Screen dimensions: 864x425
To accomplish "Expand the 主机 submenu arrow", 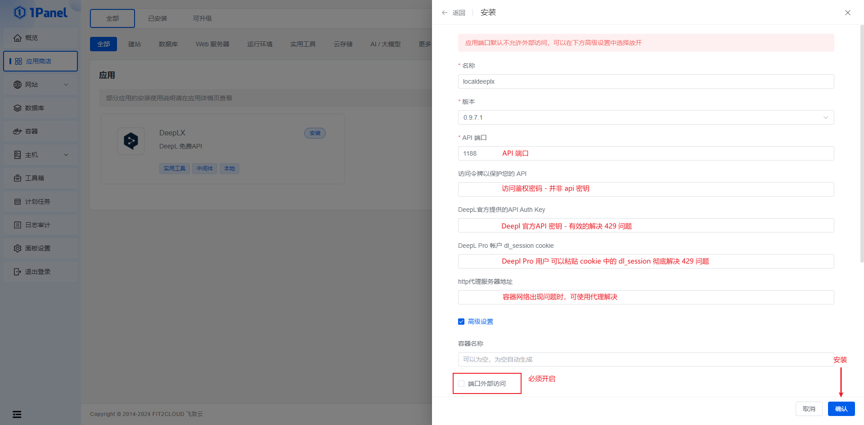I will click(66, 155).
